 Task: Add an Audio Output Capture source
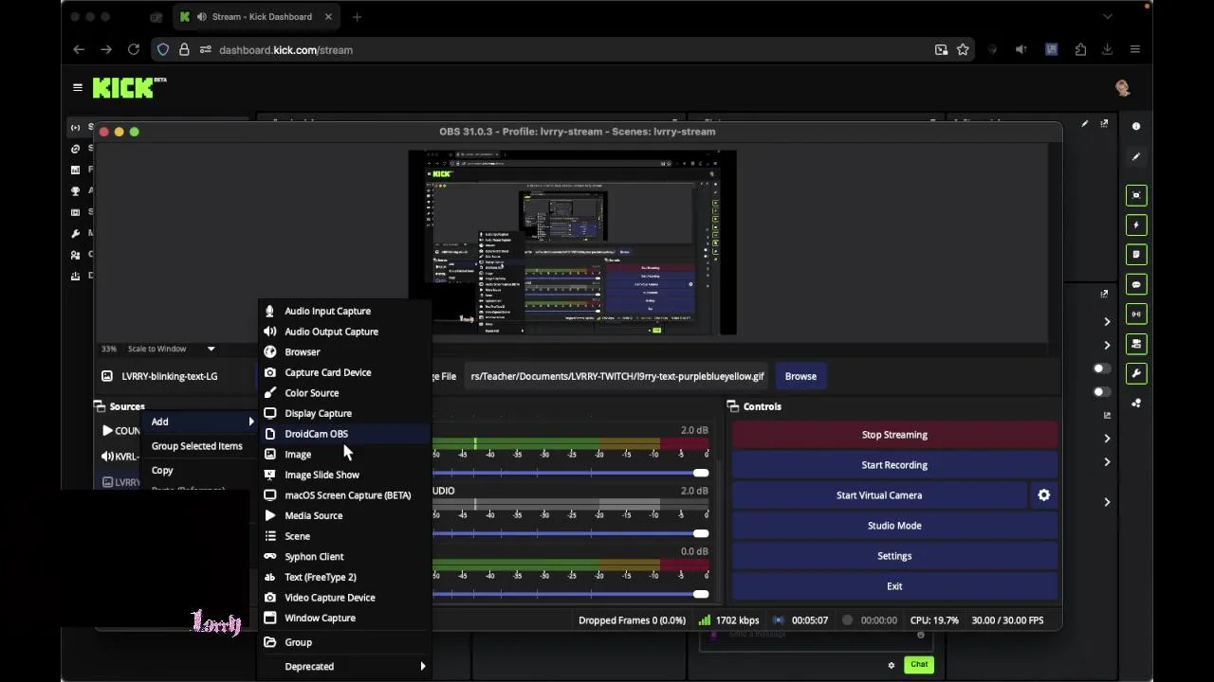(x=343, y=332)
